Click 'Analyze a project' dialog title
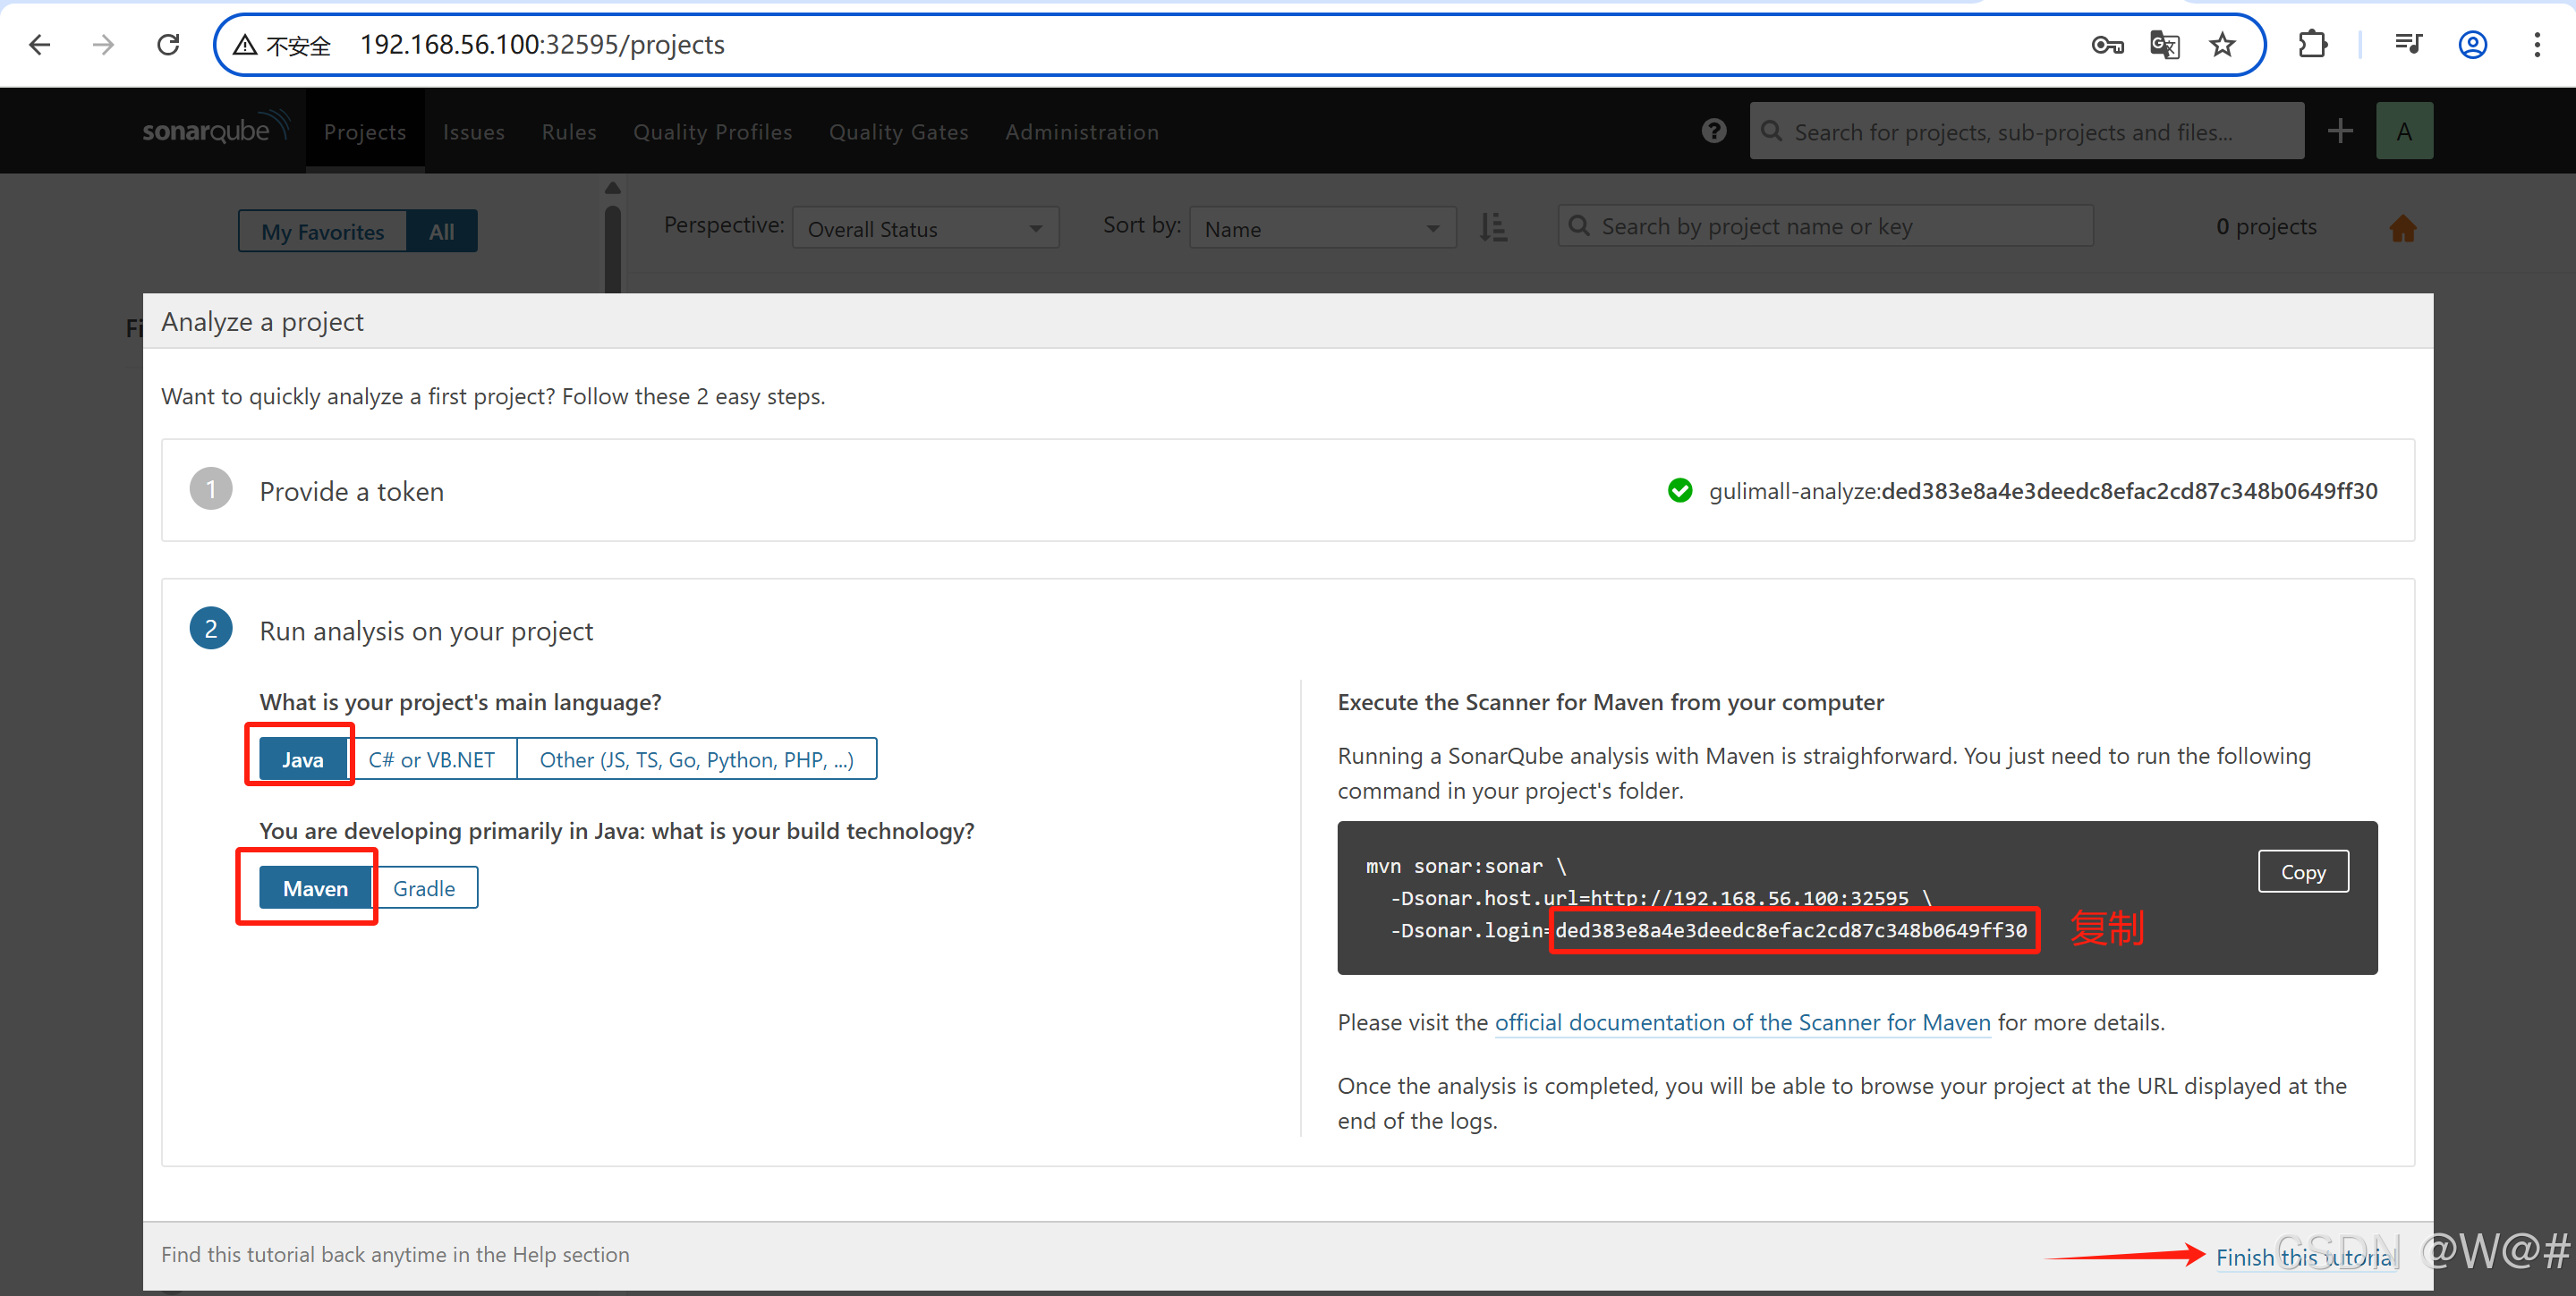Viewport: 2576px width, 1296px height. 262,322
